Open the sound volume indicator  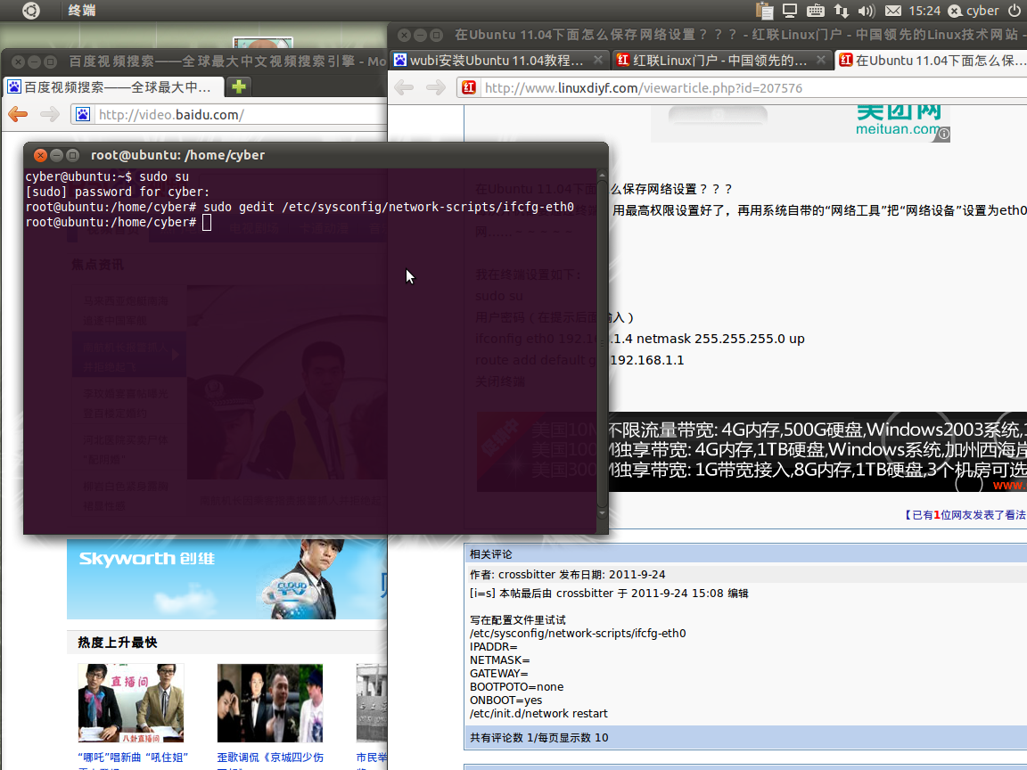click(x=867, y=11)
